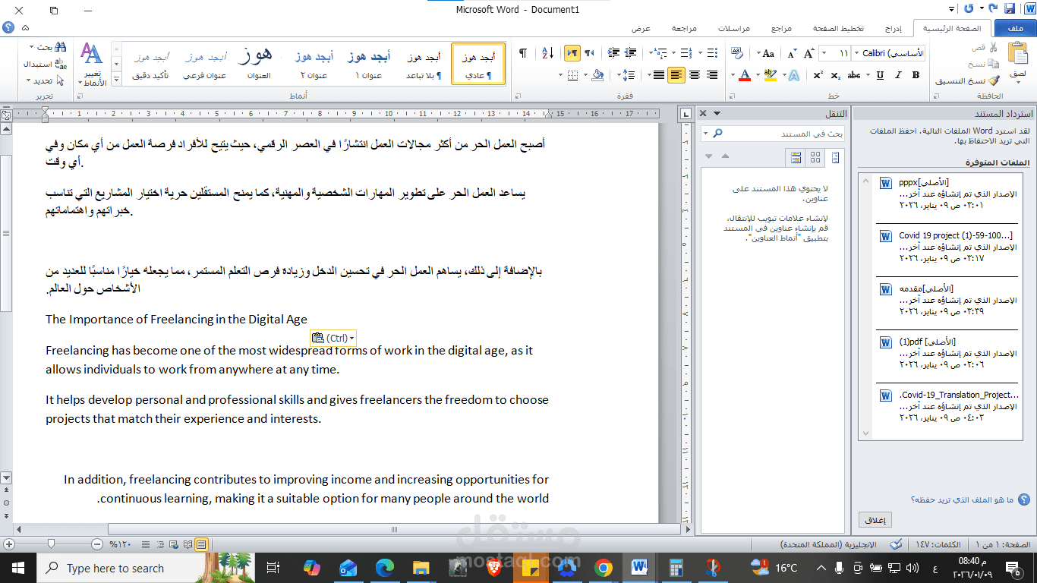Screen dimensions: 1037x583
Task: Toggle strikethrough formatting
Action: click(x=853, y=74)
